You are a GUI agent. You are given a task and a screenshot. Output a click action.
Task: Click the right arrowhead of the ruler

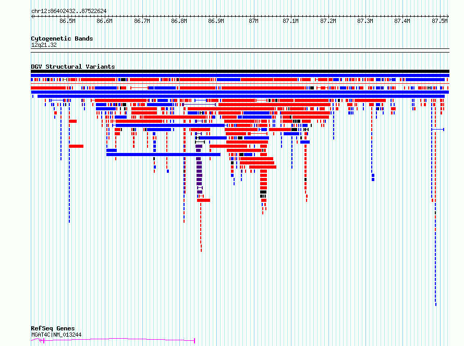(x=447, y=17)
